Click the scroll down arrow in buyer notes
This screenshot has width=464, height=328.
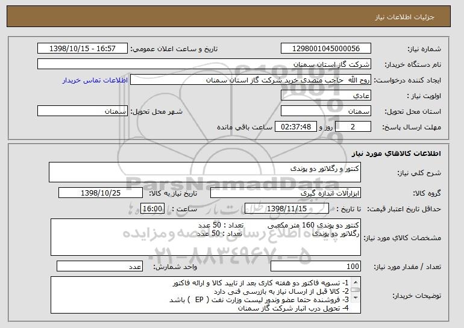click(x=356, y=298)
